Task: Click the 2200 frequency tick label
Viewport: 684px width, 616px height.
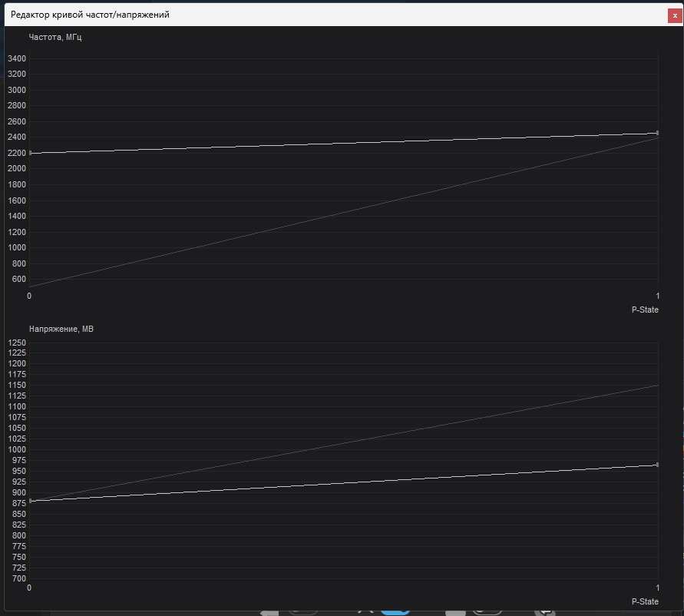Action: (x=17, y=153)
